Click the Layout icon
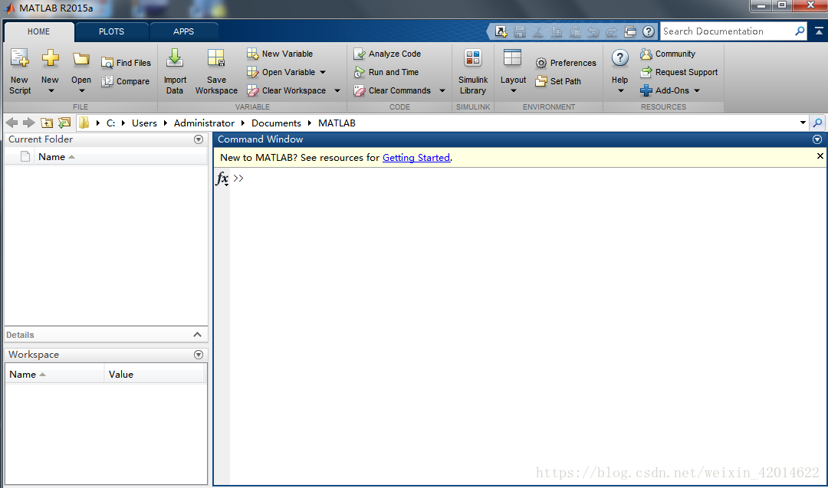 pos(512,57)
